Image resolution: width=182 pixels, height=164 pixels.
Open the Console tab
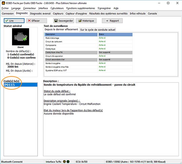(x=152, y=14)
